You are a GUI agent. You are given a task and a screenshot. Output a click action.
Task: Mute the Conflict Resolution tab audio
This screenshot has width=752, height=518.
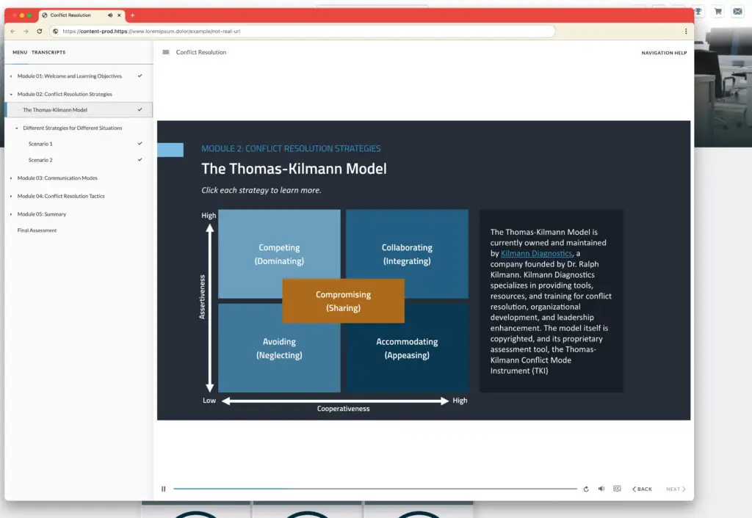point(110,15)
